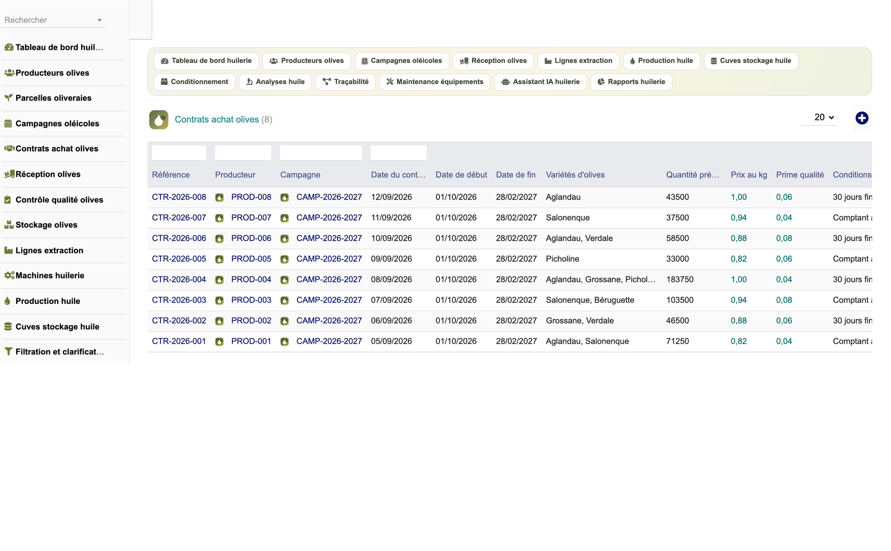891x551 pixels.
Task: Click the Lignes extraction factory icon in sidebar
Action: tap(9, 250)
